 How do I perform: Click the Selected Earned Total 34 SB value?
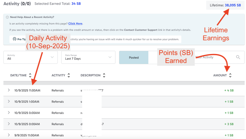click(76, 4)
